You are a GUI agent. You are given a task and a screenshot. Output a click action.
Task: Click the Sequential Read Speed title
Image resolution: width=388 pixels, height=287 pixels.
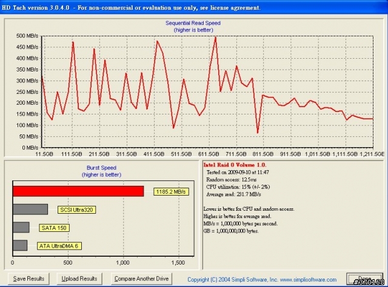click(193, 23)
